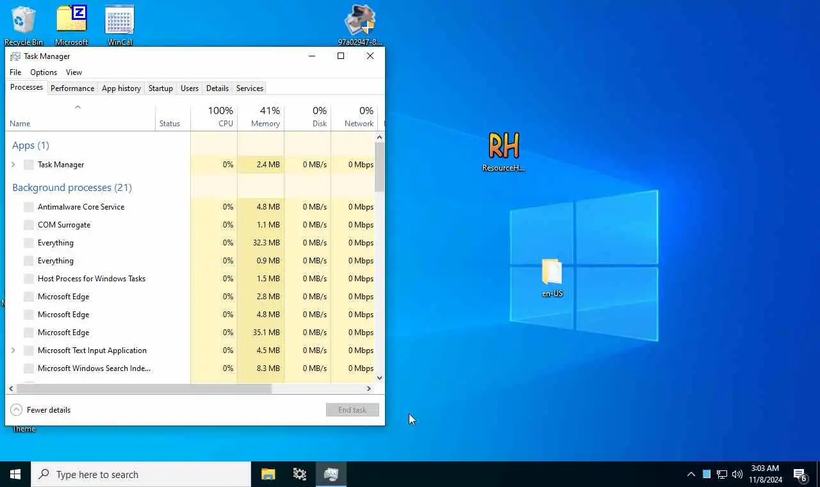Expand Microsoft Text Input Application row
The width and height of the screenshot is (820, 487).
tap(13, 351)
